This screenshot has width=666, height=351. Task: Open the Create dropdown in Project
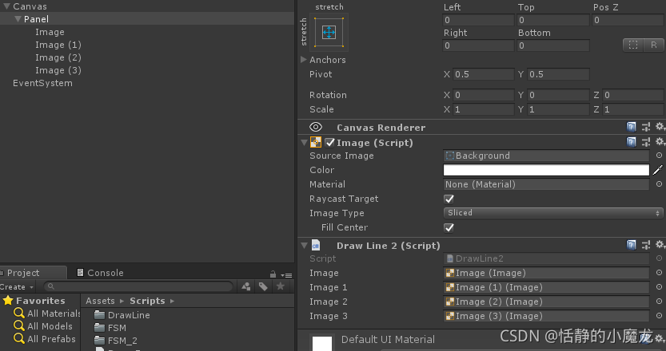[x=17, y=287]
